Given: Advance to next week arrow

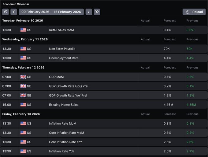Looking at the screenshot, I should point(89,12).
